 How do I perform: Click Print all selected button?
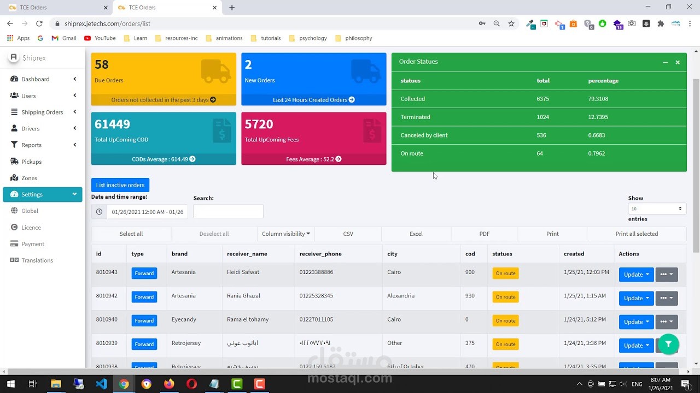tap(637, 234)
